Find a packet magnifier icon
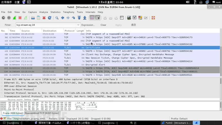 click(x=57, y=18)
